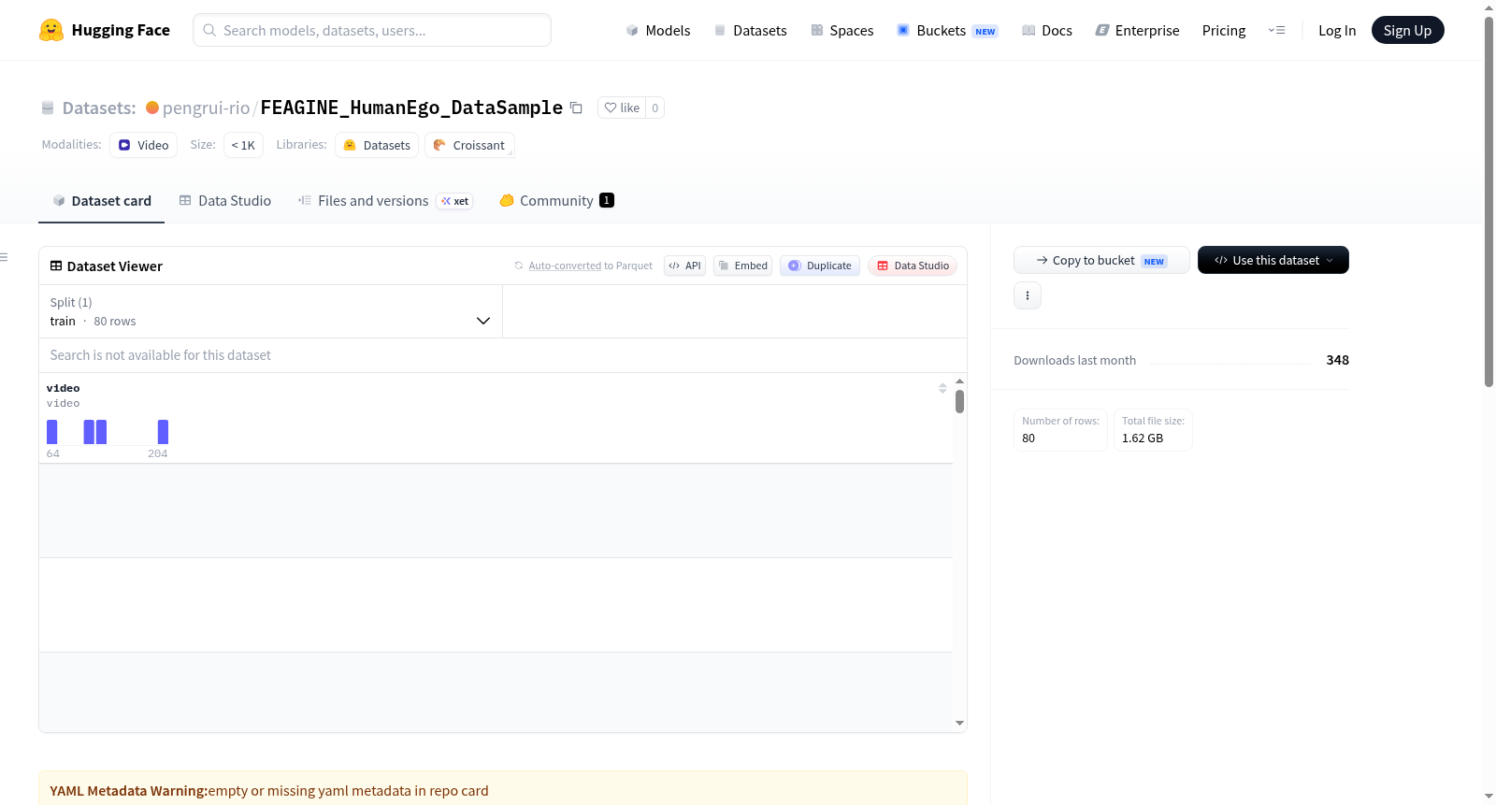Click the Log In link
This screenshot has height=805, width=1496.
(1337, 30)
